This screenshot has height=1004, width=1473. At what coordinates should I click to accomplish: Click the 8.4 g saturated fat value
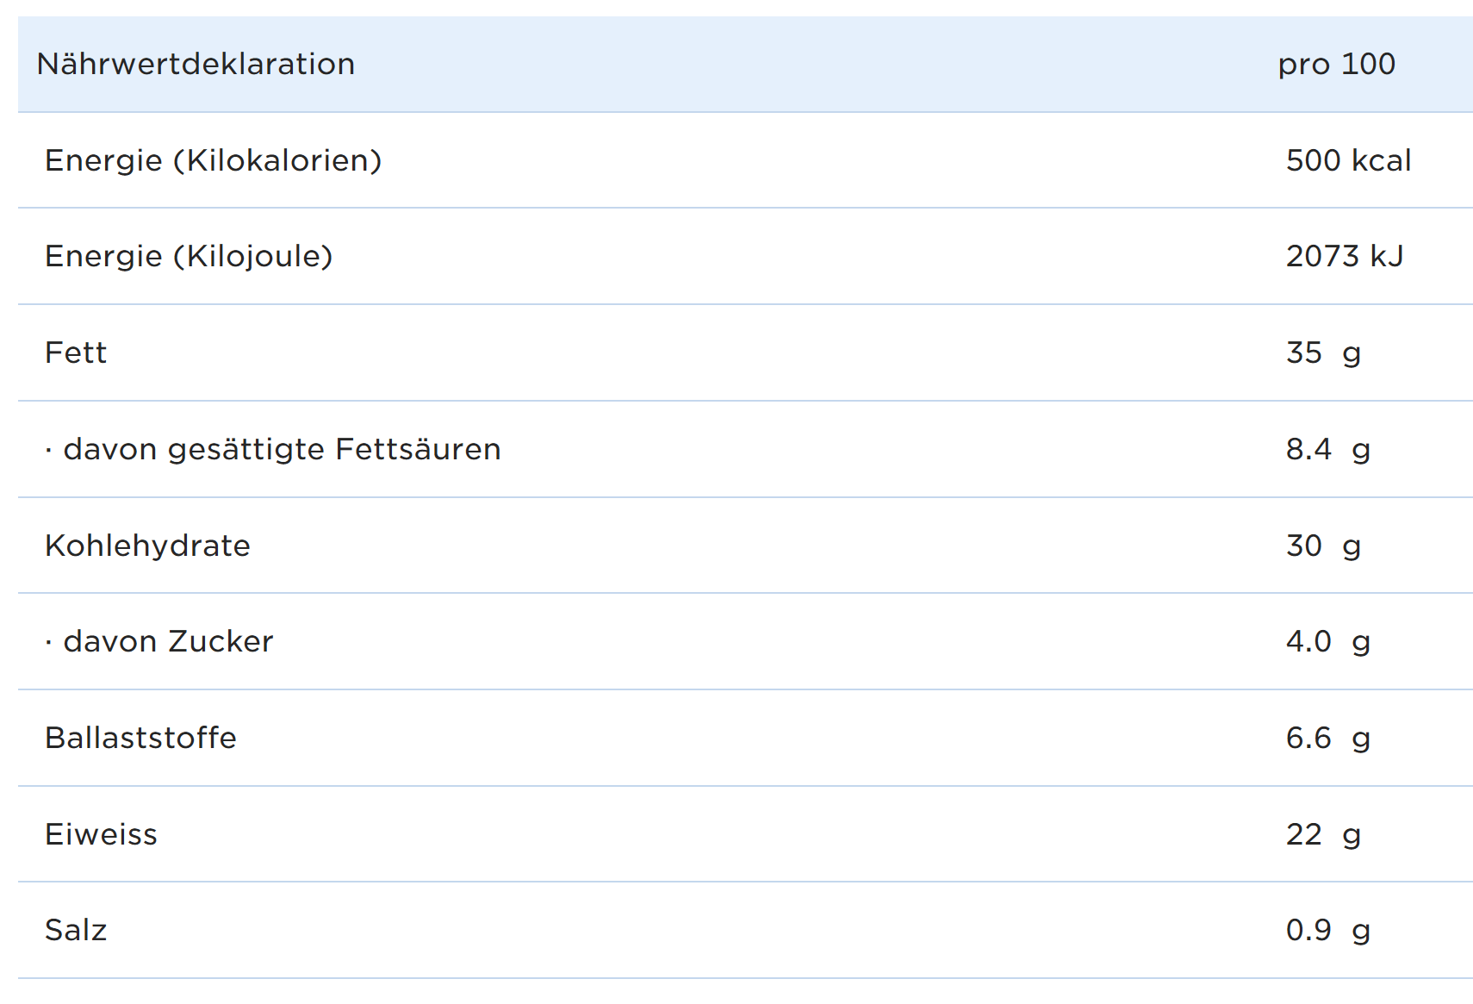point(1327,449)
